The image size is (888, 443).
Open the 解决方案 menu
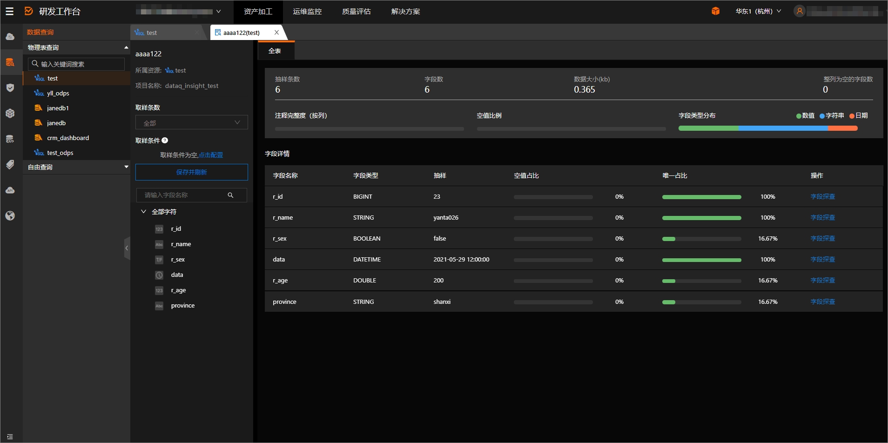click(406, 12)
